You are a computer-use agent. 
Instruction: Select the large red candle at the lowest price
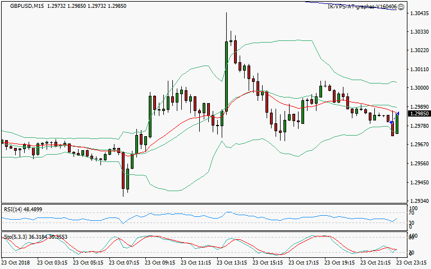point(123,171)
